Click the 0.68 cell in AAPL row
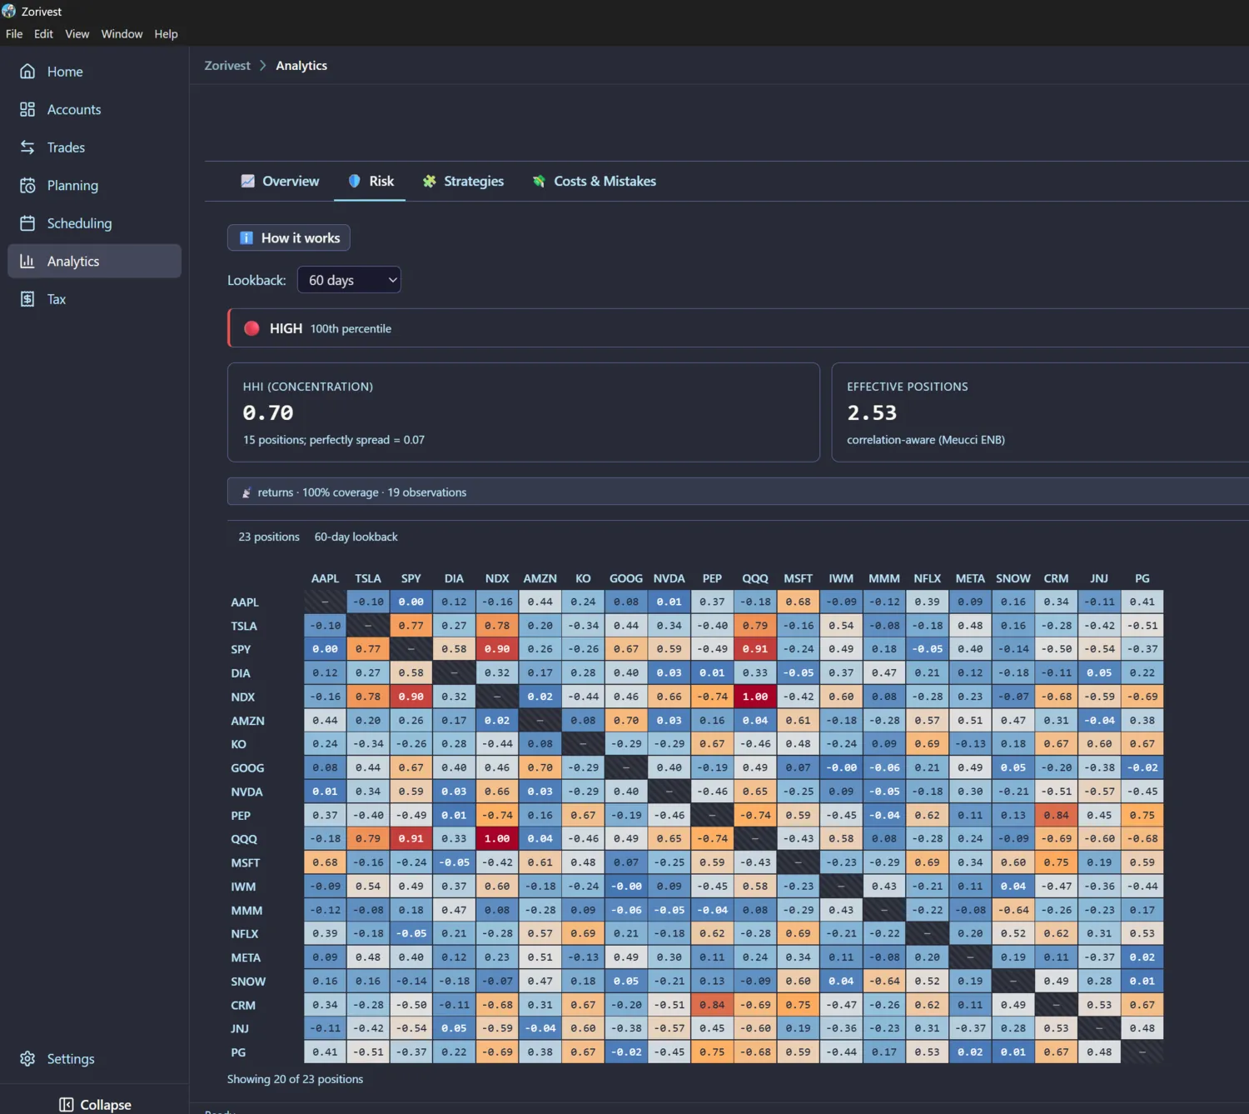Image resolution: width=1249 pixels, height=1114 pixels. [798, 602]
